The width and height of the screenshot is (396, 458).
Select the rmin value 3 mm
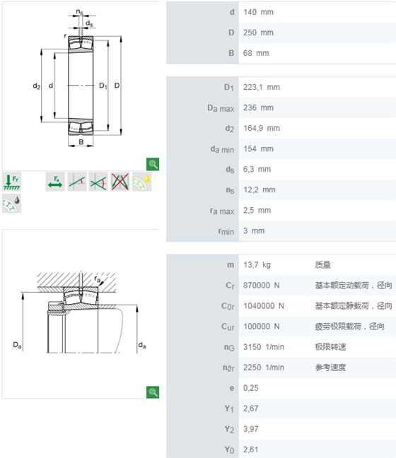(254, 230)
